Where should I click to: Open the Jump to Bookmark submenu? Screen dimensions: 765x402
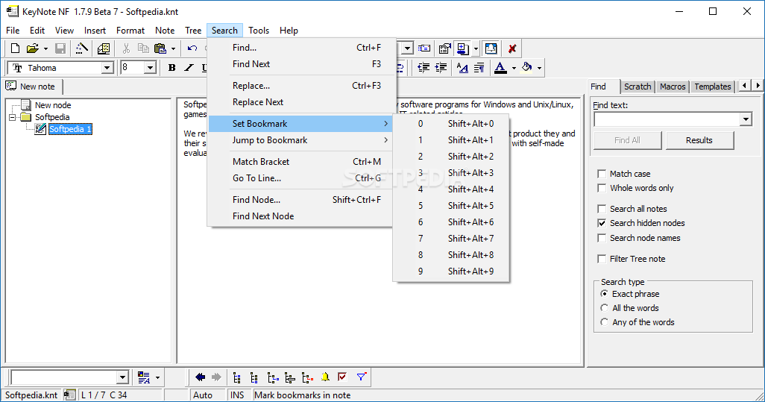(x=300, y=140)
